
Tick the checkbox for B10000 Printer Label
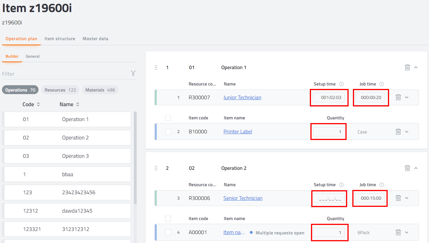tap(168, 132)
